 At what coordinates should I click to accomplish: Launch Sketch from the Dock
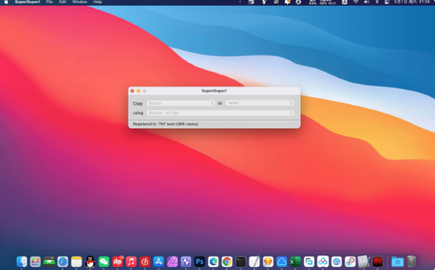pos(268,261)
